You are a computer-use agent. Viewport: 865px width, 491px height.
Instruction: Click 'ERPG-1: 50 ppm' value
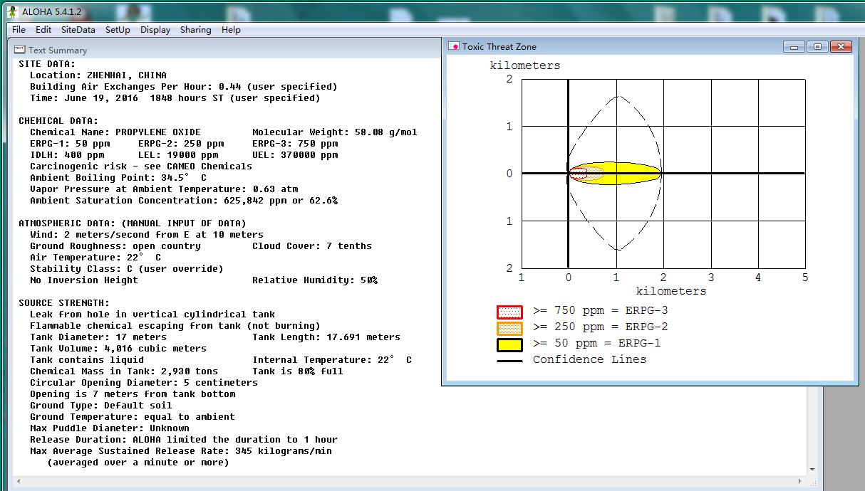[x=70, y=144]
